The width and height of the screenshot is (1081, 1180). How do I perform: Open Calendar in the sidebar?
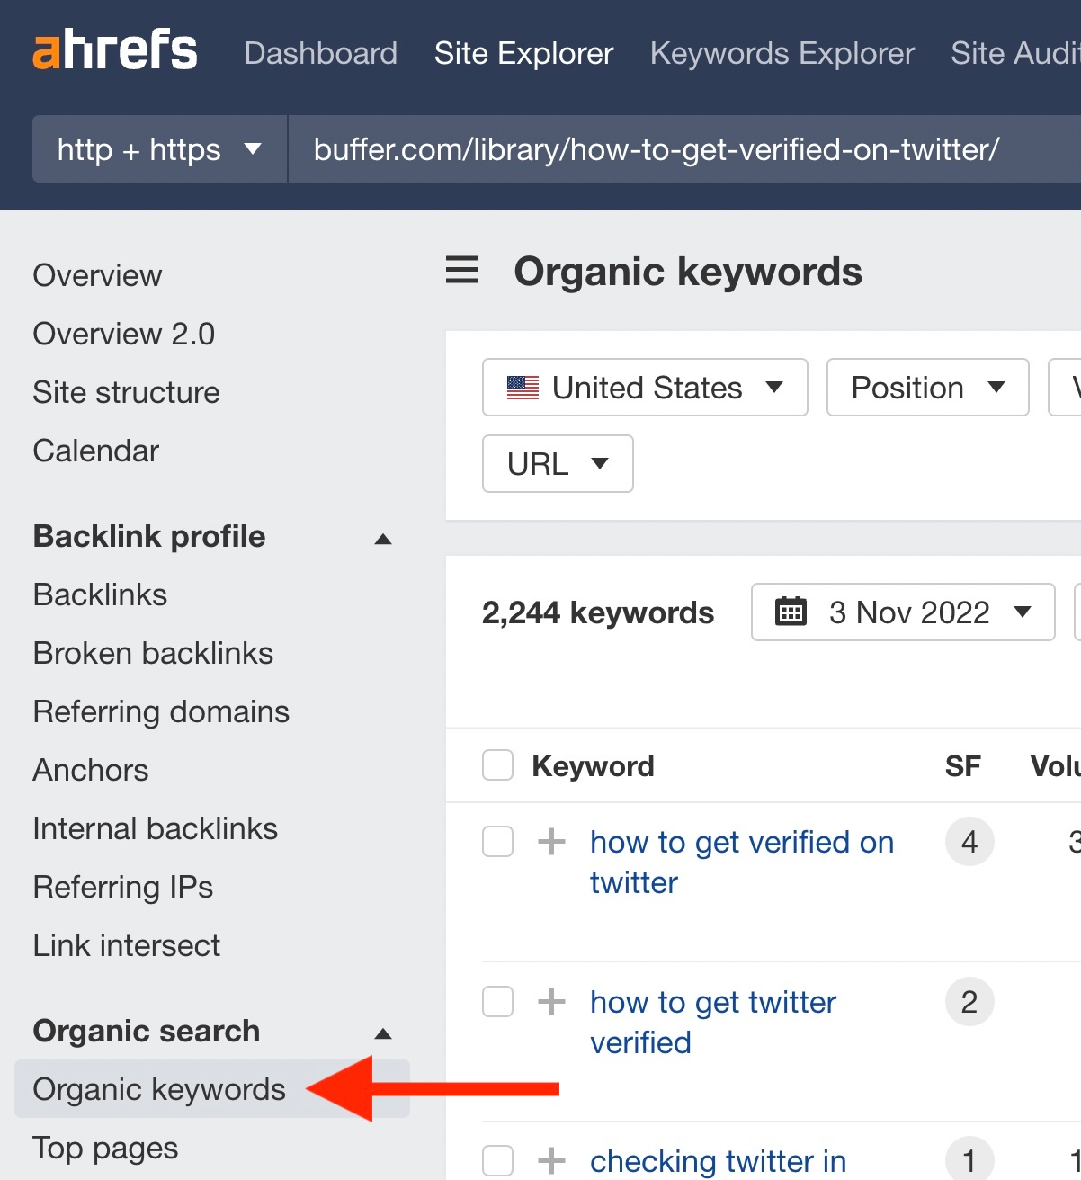point(96,451)
